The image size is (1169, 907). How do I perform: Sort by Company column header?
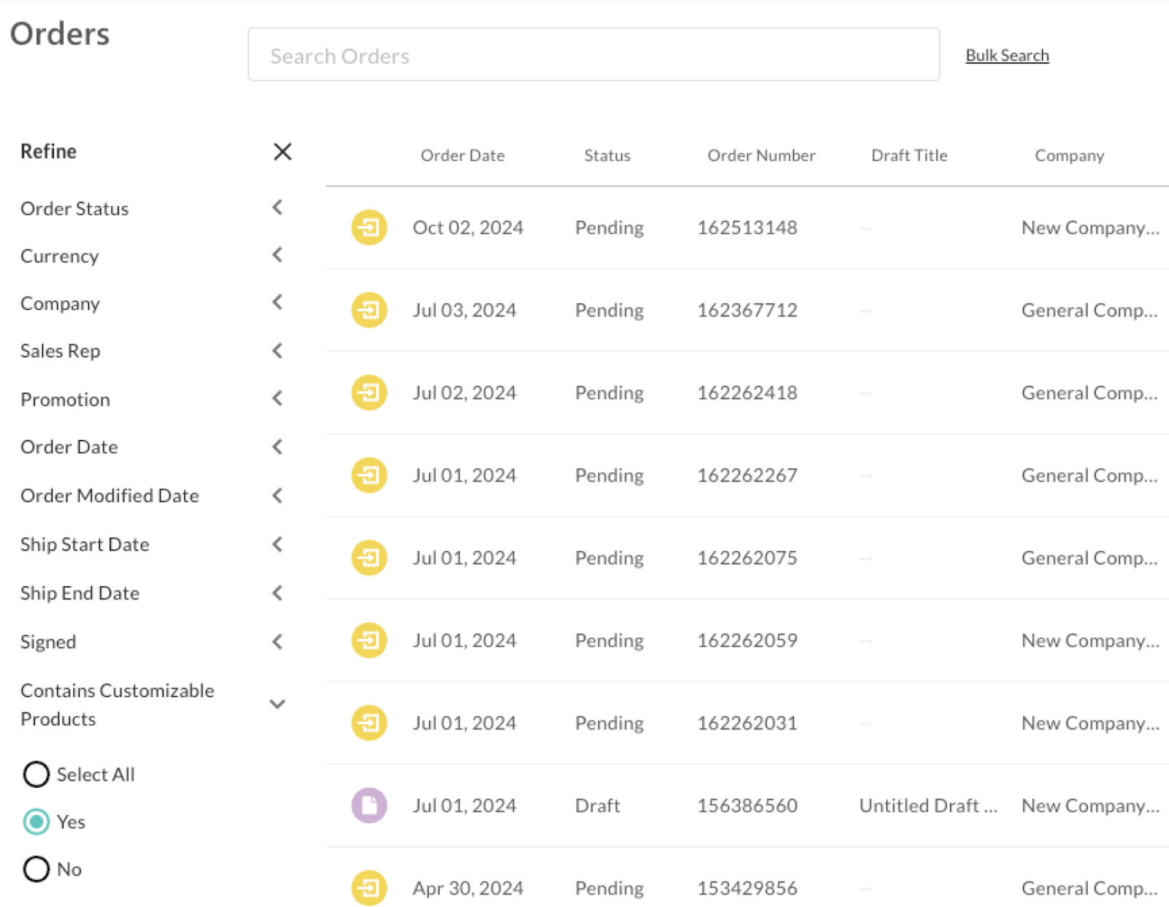1070,156
